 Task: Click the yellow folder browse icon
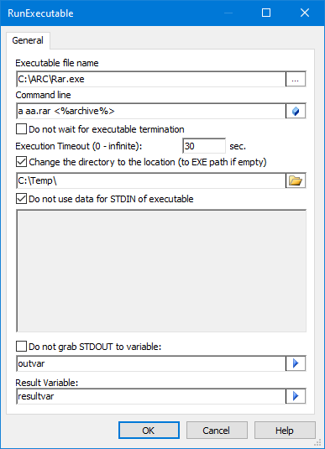[296, 180]
